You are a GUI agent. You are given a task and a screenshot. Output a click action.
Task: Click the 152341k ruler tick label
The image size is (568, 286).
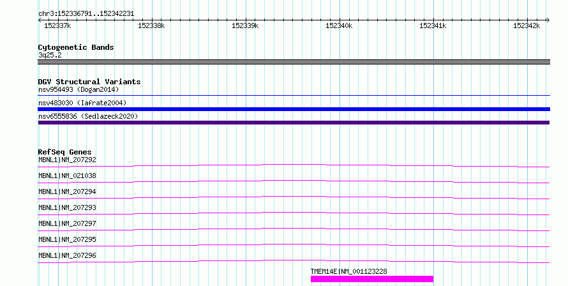tap(433, 26)
